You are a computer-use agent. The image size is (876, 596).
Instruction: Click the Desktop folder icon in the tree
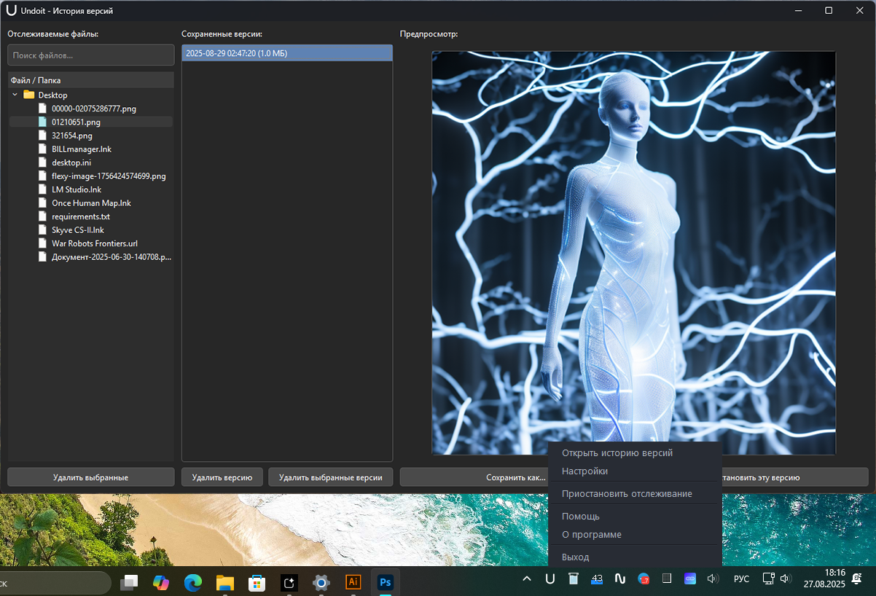29,95
